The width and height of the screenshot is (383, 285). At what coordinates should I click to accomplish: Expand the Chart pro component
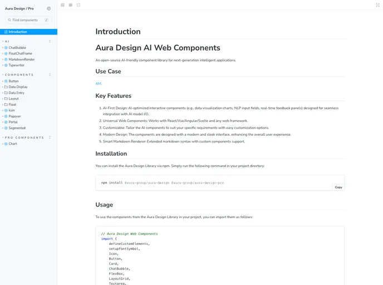pyautogui.click(x=13, y=144)
